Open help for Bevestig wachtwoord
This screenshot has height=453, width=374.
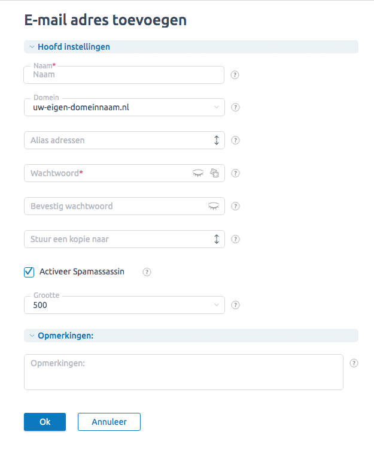coord(235,206)
